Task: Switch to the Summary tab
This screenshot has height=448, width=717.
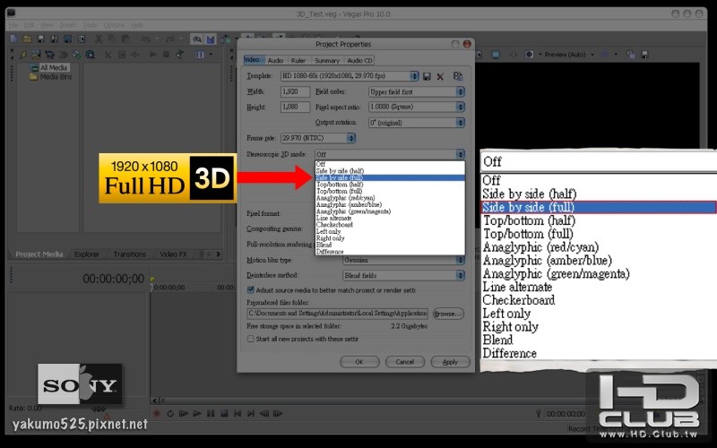Action: click(x=327, y=60)
